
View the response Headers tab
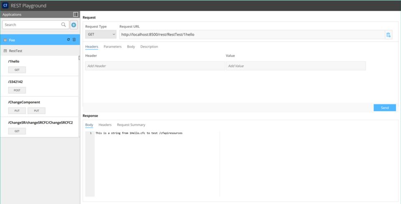point(105,125)
